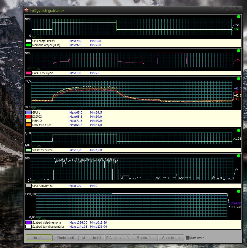Clear history via Előzmény törlés
247x248 pixels.
118,238
